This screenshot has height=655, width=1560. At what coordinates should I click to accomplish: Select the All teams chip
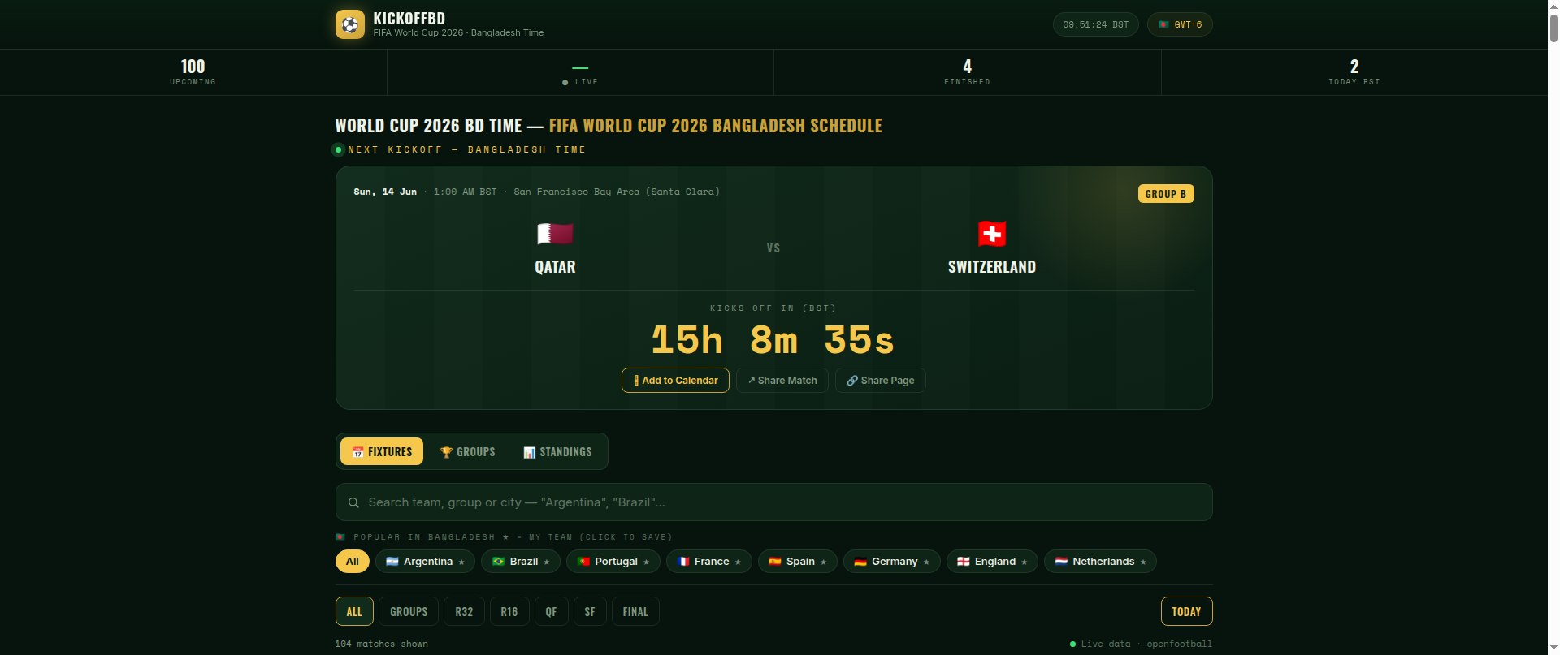coord(353,562)
